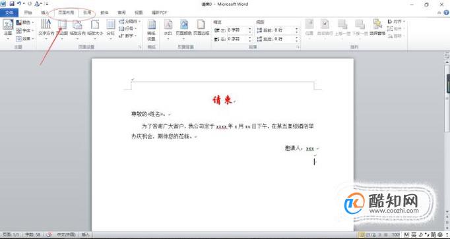
Task: Click the Page Border (页面边框) icon
Action: pyautogui.click(x=201, y=28)
